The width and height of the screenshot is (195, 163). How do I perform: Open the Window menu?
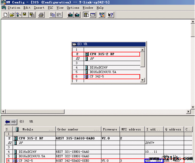click(88, 8)
